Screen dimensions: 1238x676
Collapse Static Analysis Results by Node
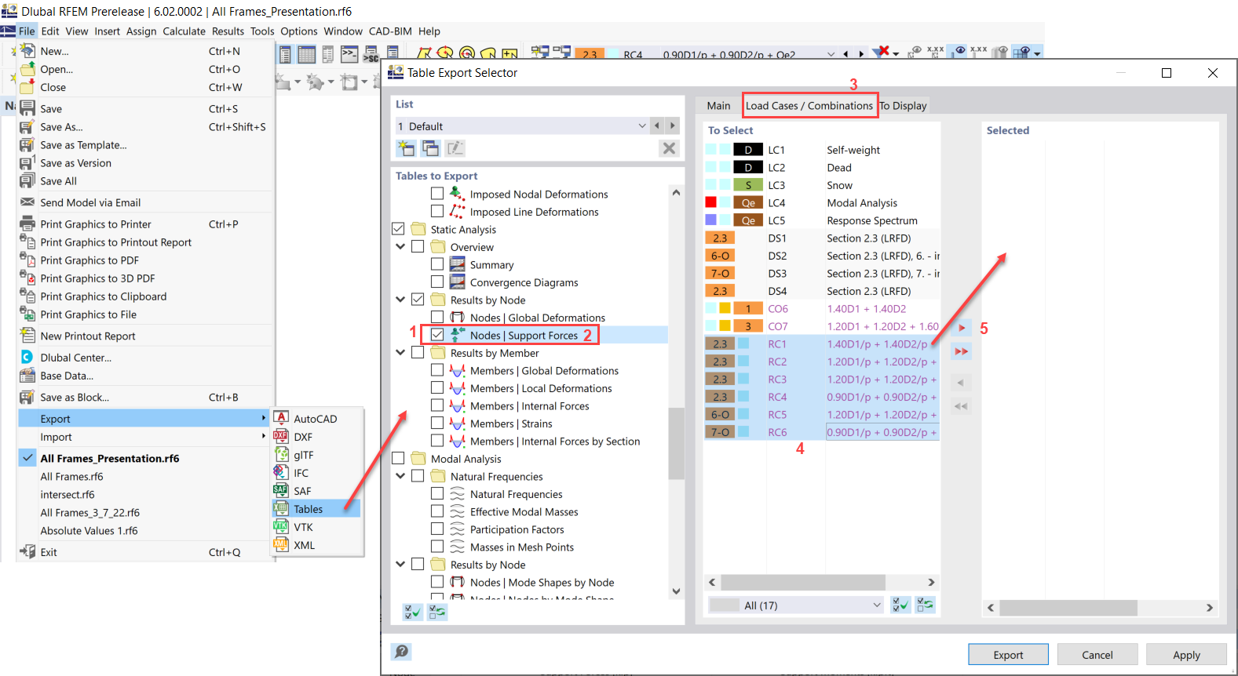[x=400, y=300]
